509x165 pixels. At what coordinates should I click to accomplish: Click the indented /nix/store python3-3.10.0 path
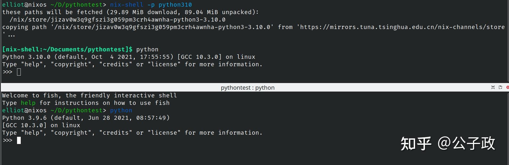point(117,20)
